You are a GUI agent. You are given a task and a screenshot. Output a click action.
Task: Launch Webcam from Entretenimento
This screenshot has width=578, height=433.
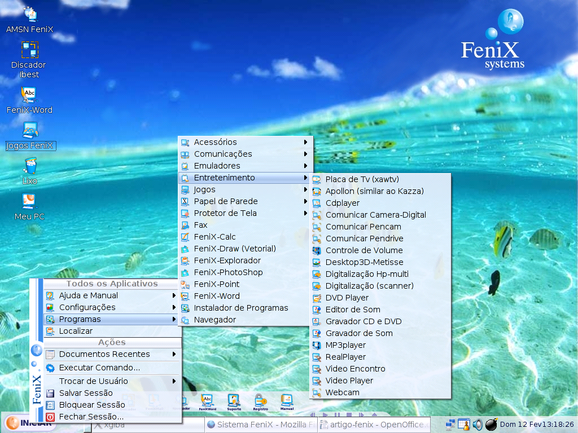pyautogui.click(x=380, y=392)
